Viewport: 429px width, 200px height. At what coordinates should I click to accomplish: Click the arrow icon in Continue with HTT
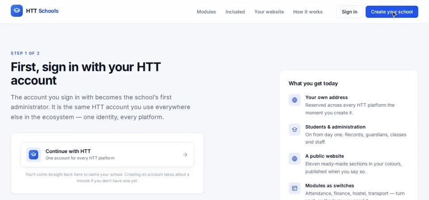[x=185, y=154]
